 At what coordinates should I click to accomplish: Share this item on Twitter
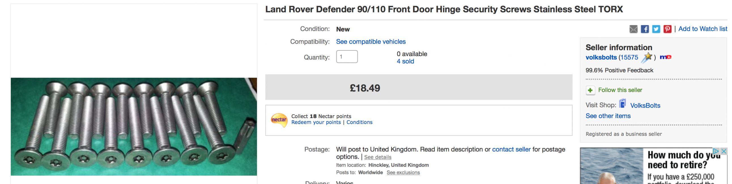click(656, 29)
